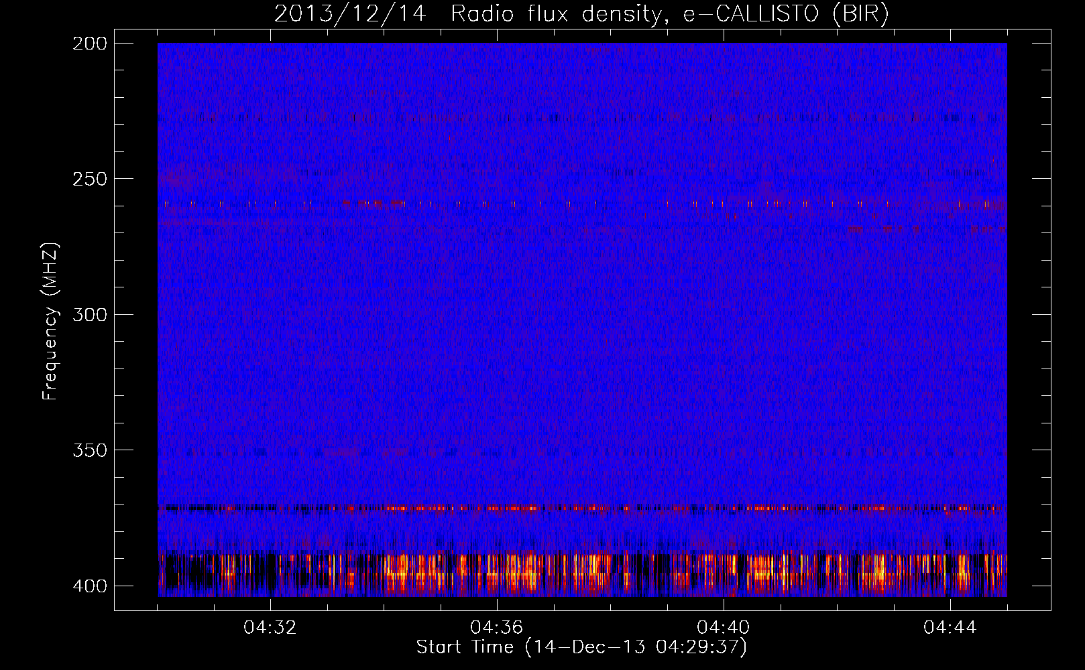Click the 'Start Time (14-Dec-13 04:29:37)' label

pyautogui.click(x=581, y=647)
